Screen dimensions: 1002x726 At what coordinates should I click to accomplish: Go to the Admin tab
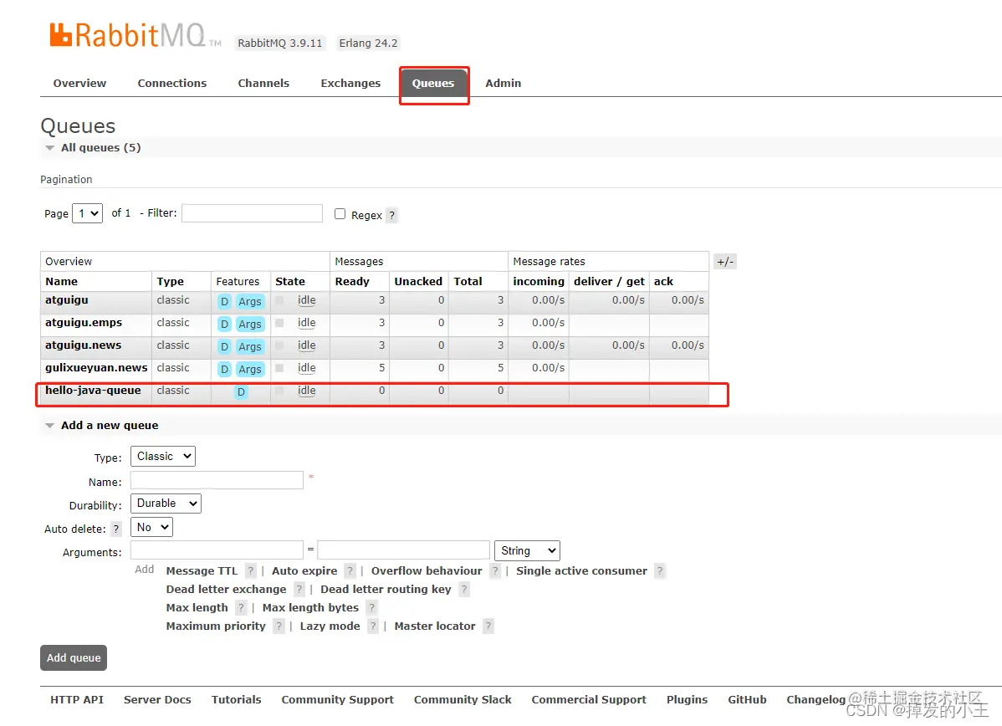coord(503,83)
